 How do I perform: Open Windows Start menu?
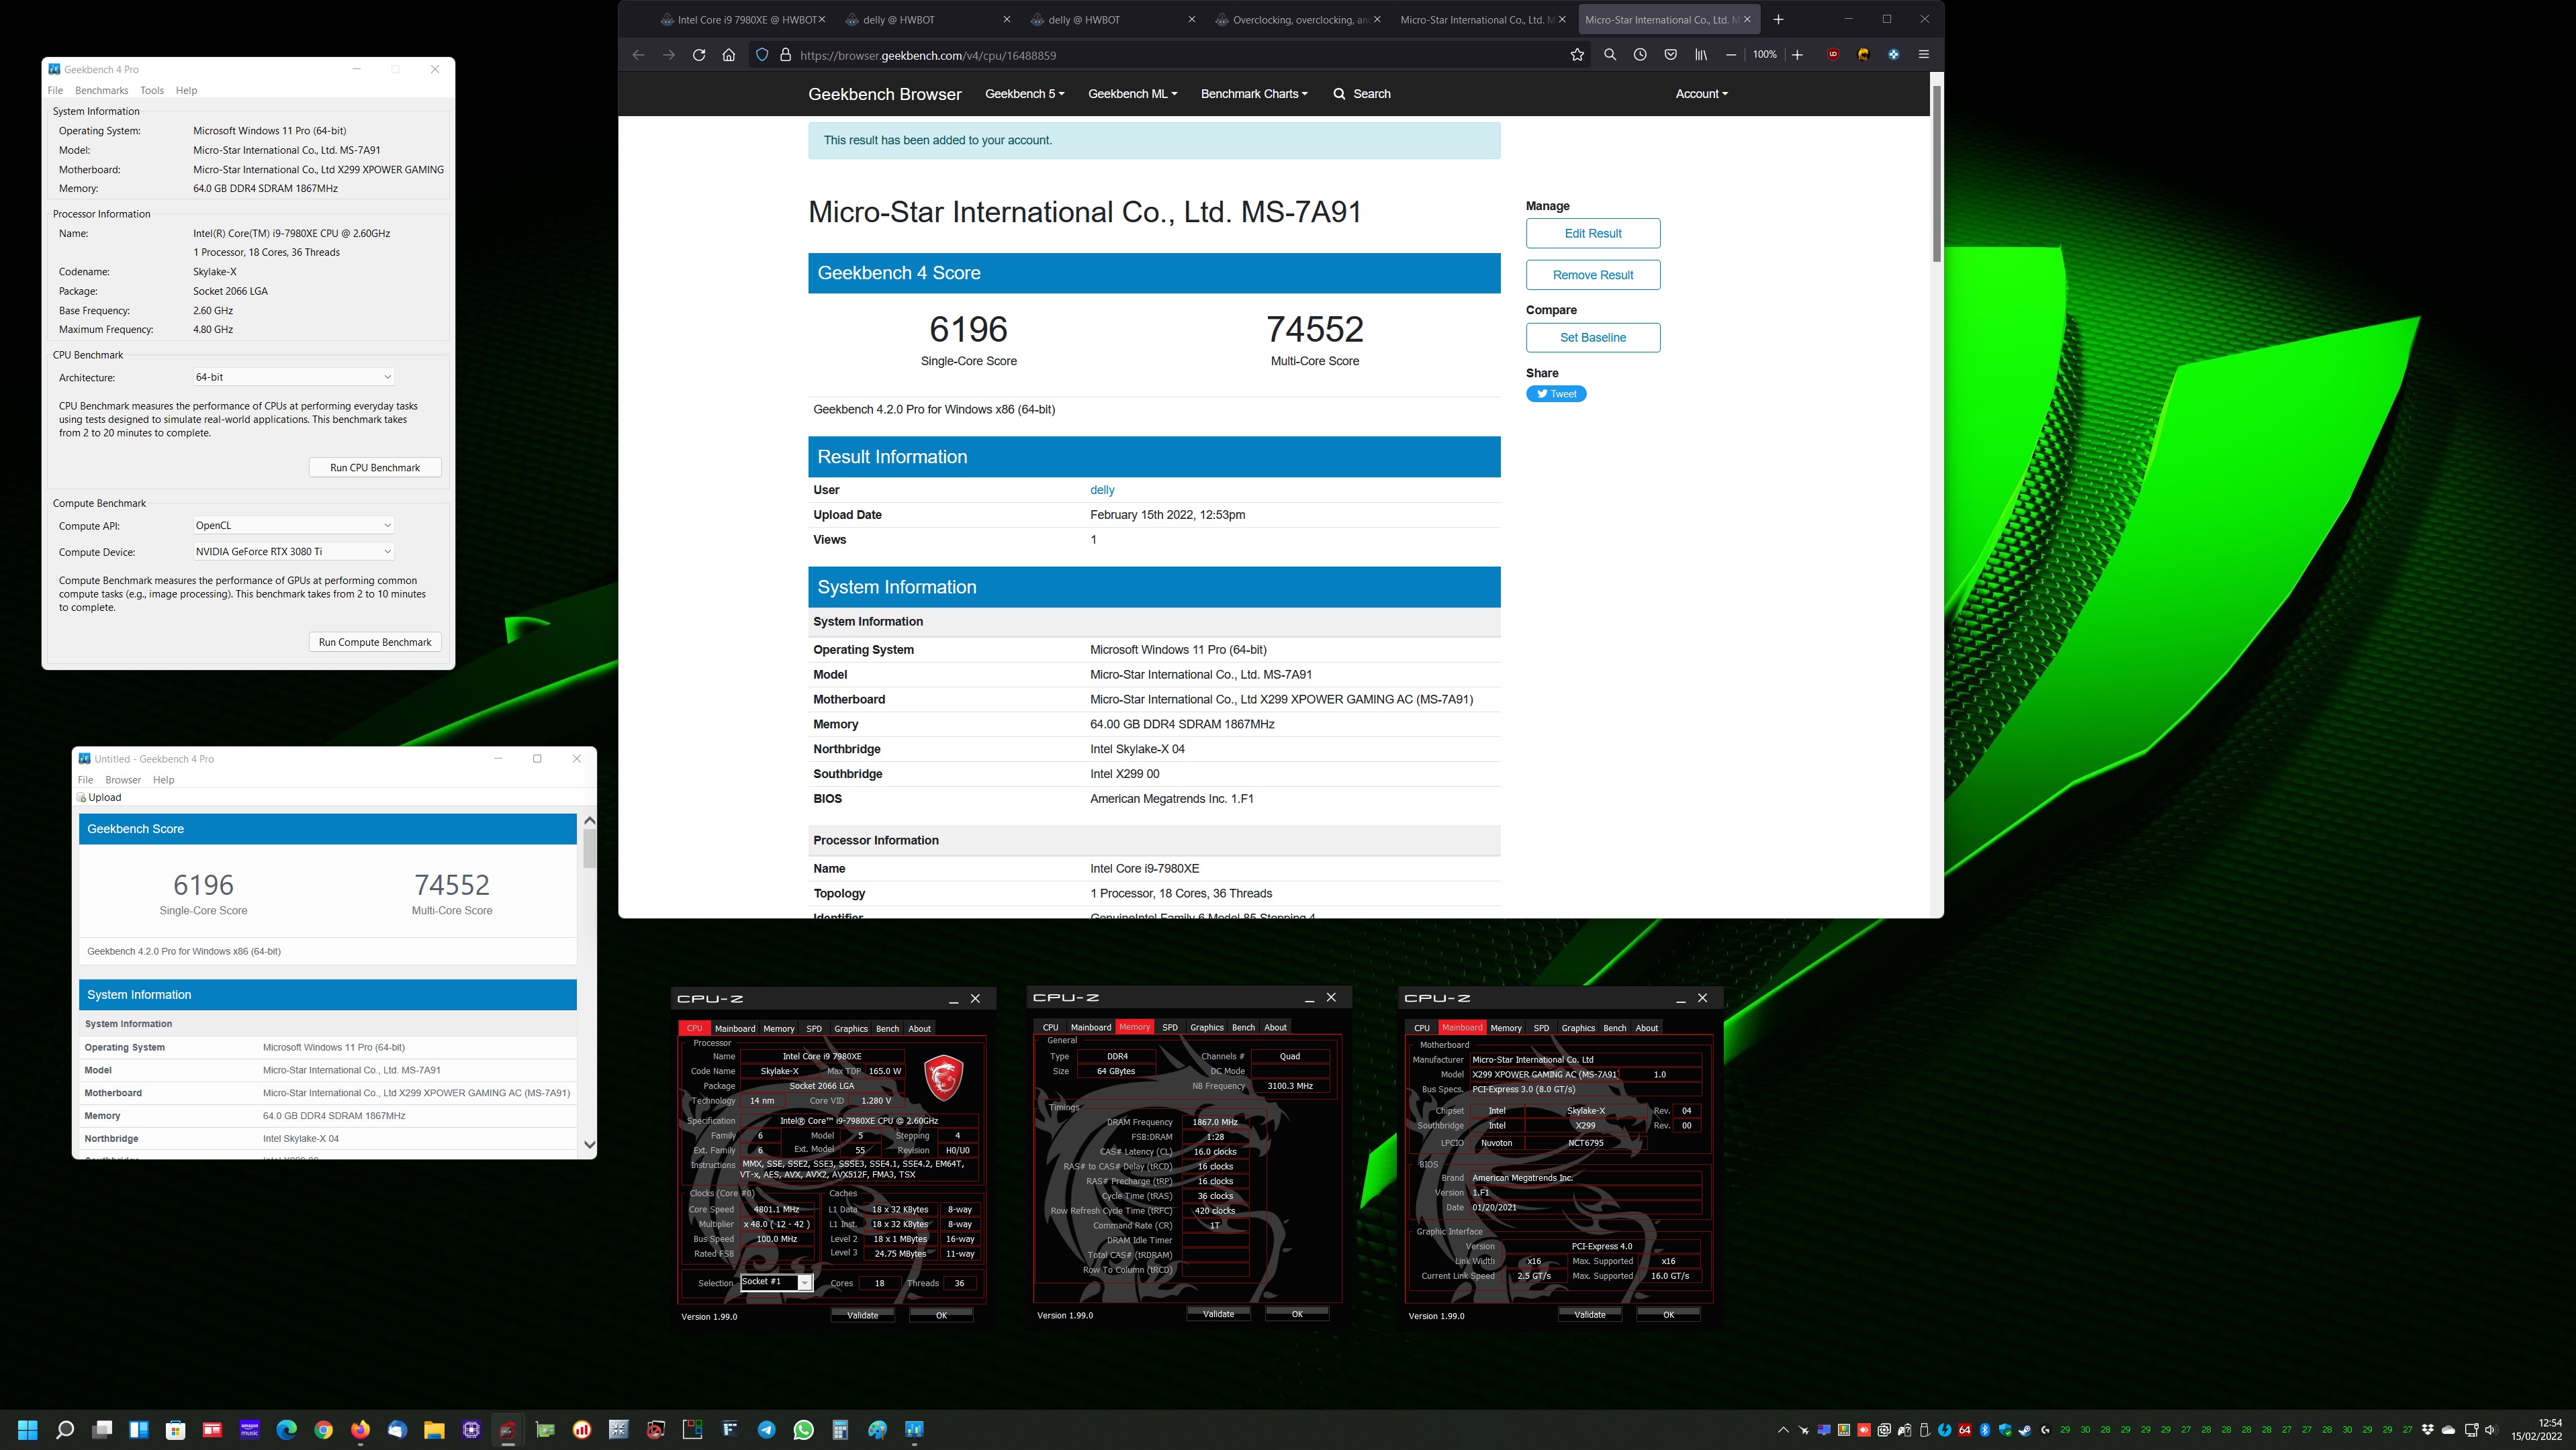click(27, 1430)
